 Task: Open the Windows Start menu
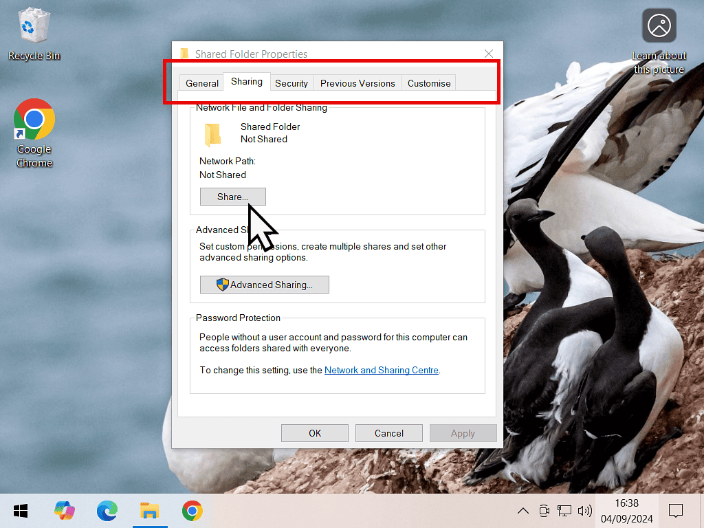coord(21,511)
